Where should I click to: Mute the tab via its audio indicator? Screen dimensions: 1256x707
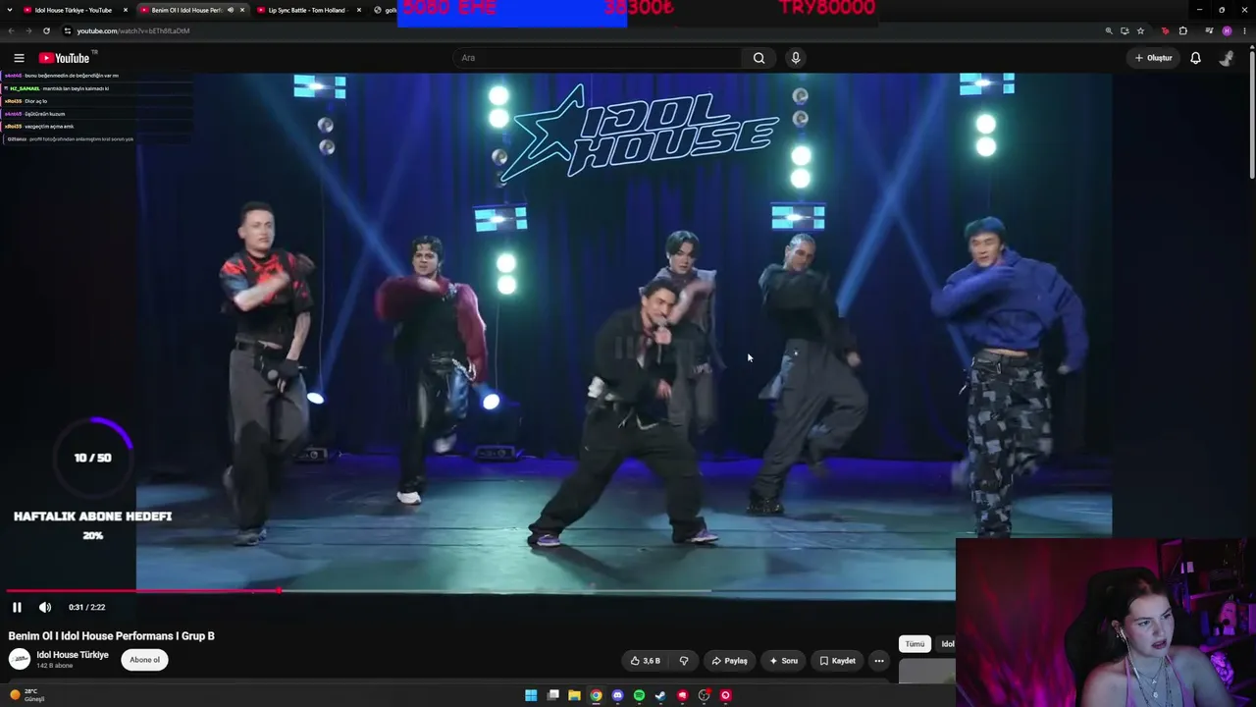pos(231,10)
